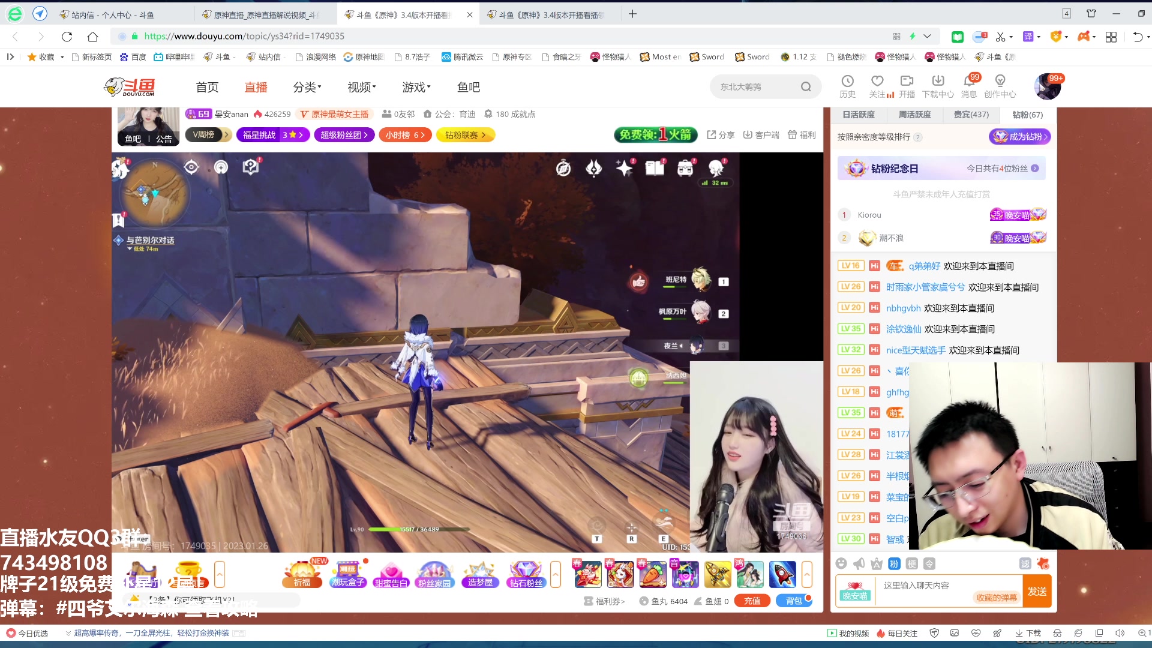
Task: Expand the 分类 category dropdown
Action: pos(307,87)
